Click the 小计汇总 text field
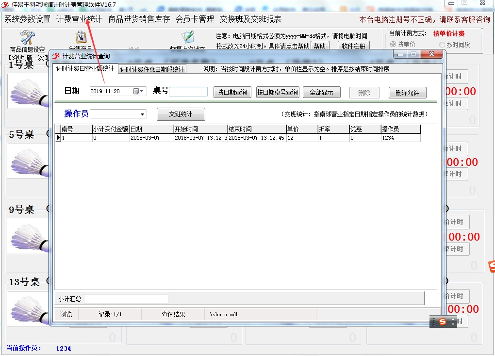Image resolution: width=495 pixels, height=356 pixels. click(126, 299)
